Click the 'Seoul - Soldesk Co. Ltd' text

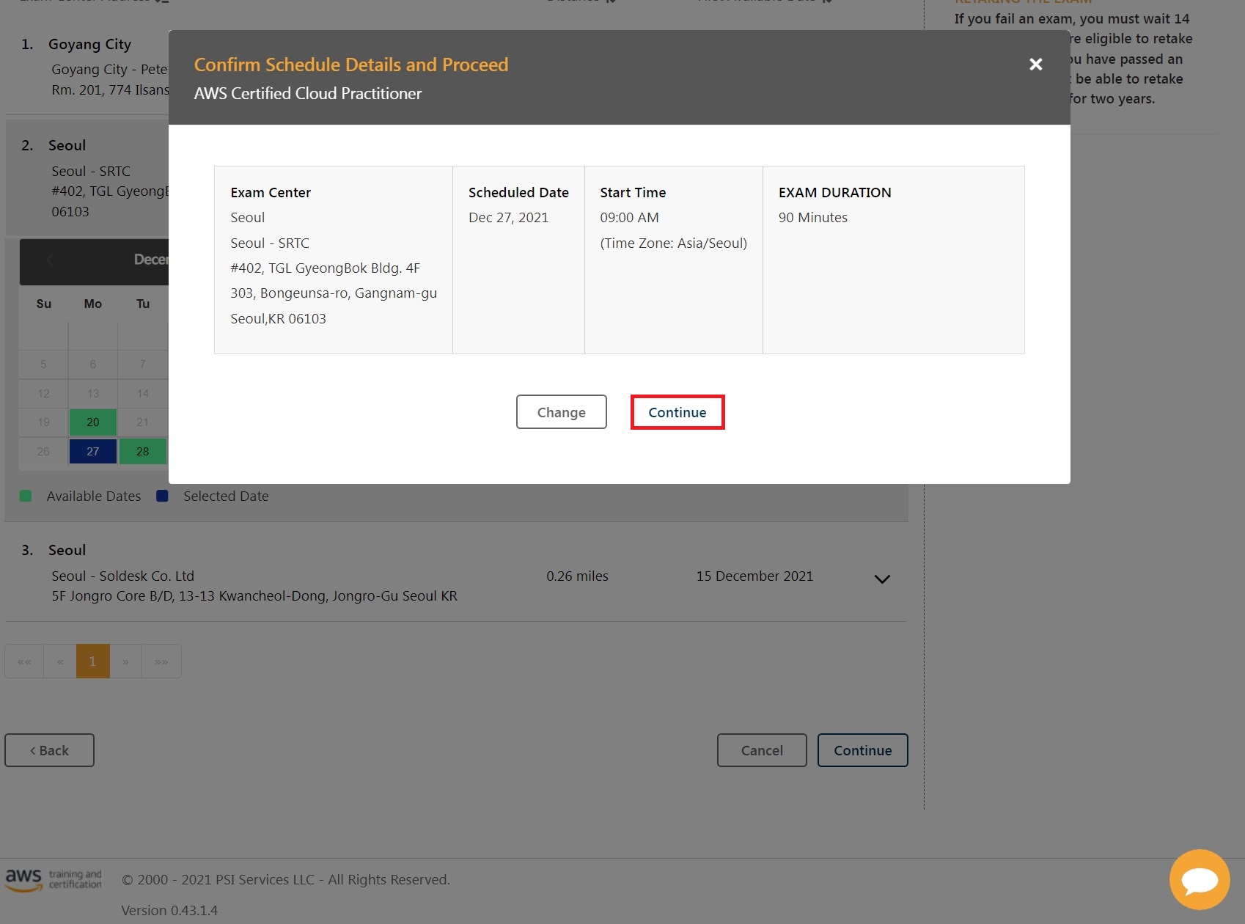122,576
